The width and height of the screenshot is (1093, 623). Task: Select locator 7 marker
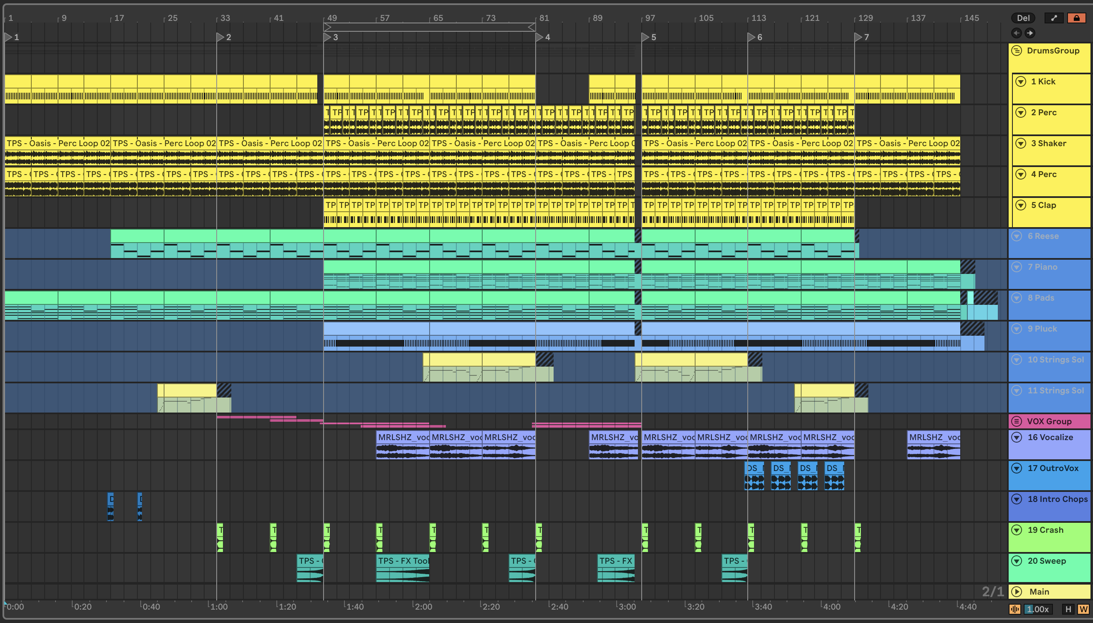pyautogui.click(x=858, y=37)
